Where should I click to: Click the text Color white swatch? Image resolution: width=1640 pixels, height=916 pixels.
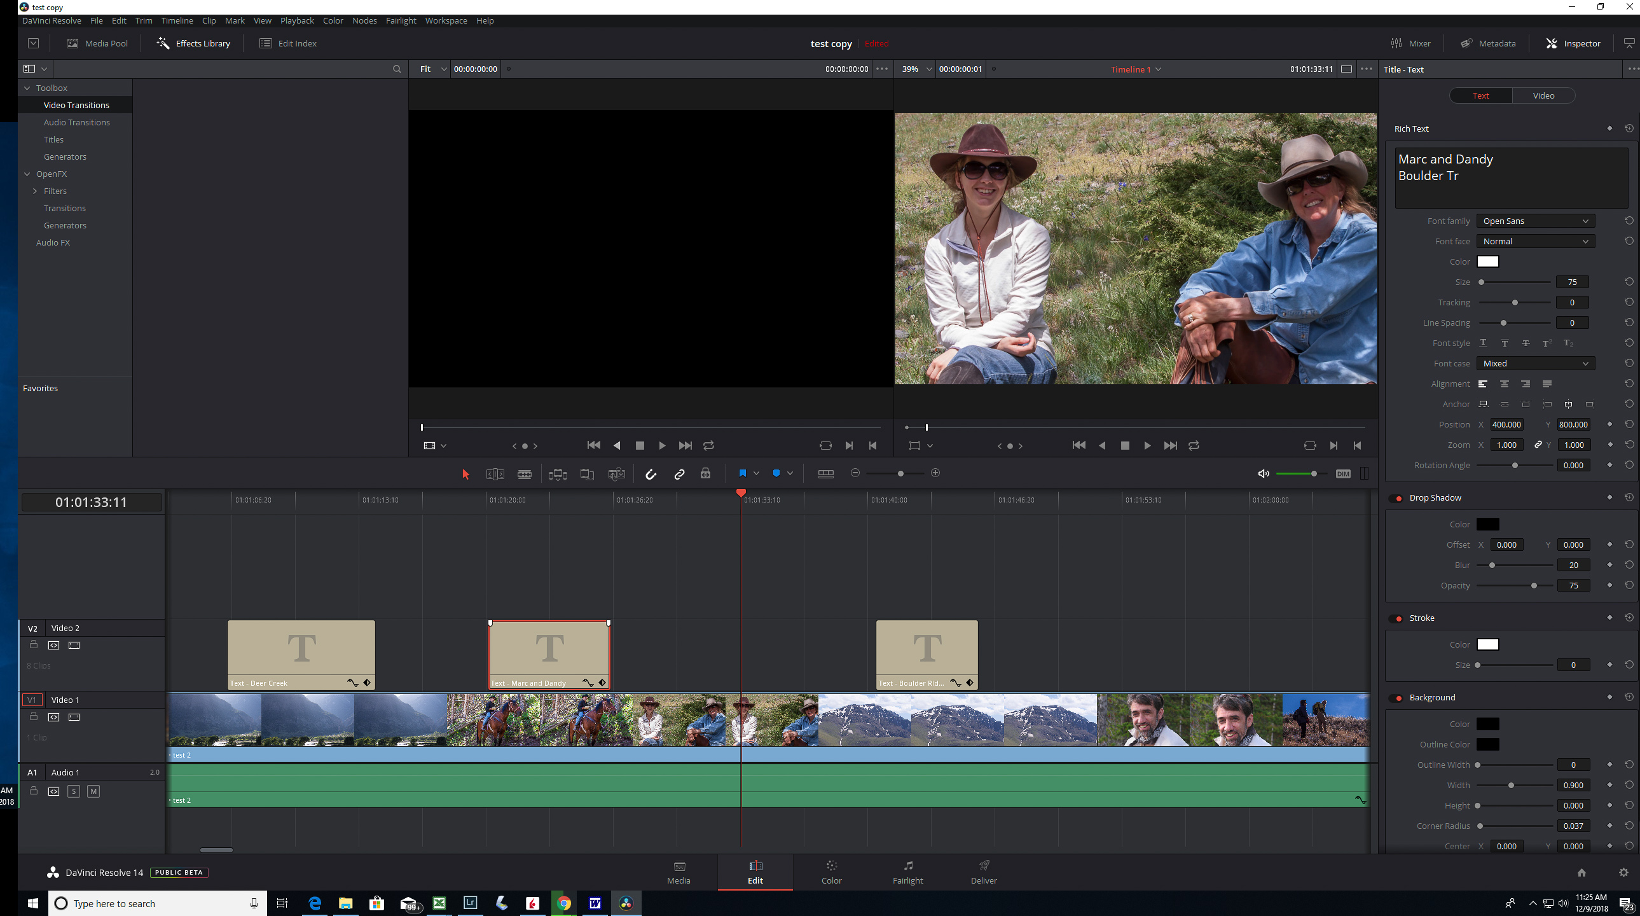coord(1487,262)
